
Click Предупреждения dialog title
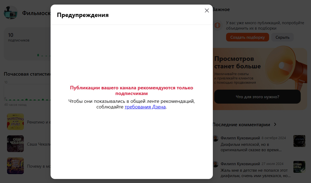[x=83, y=15]
